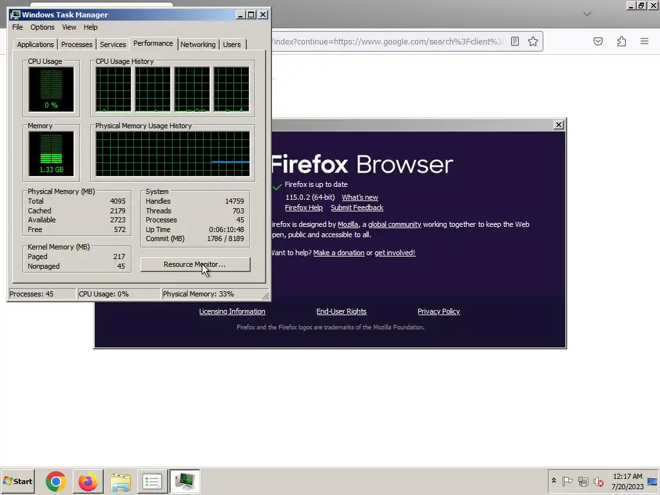
Task: Open Chrome from the taskbar
Action: pos(55,481)
